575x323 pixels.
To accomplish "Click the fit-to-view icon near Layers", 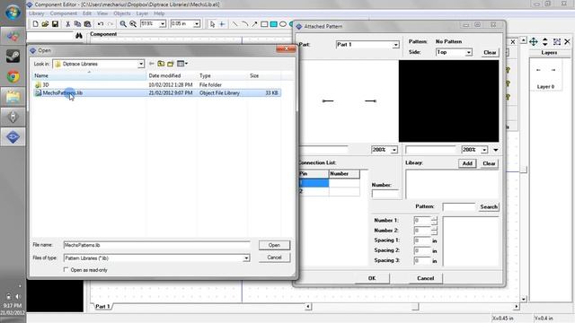I will (x=557, y=42).
